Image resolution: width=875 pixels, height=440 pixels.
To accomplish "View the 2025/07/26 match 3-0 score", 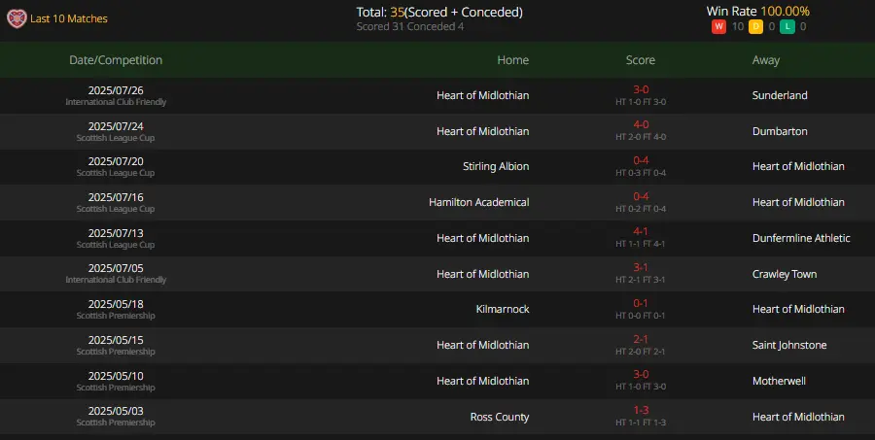I will [x=641, y=89].
